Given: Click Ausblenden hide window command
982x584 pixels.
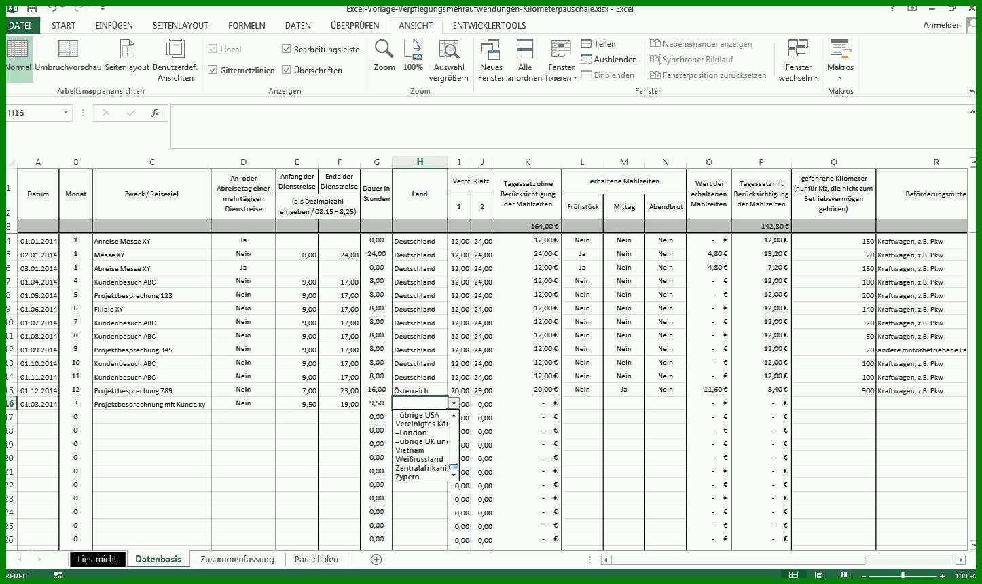Looking at the screenshot, I should coord(608,60).
